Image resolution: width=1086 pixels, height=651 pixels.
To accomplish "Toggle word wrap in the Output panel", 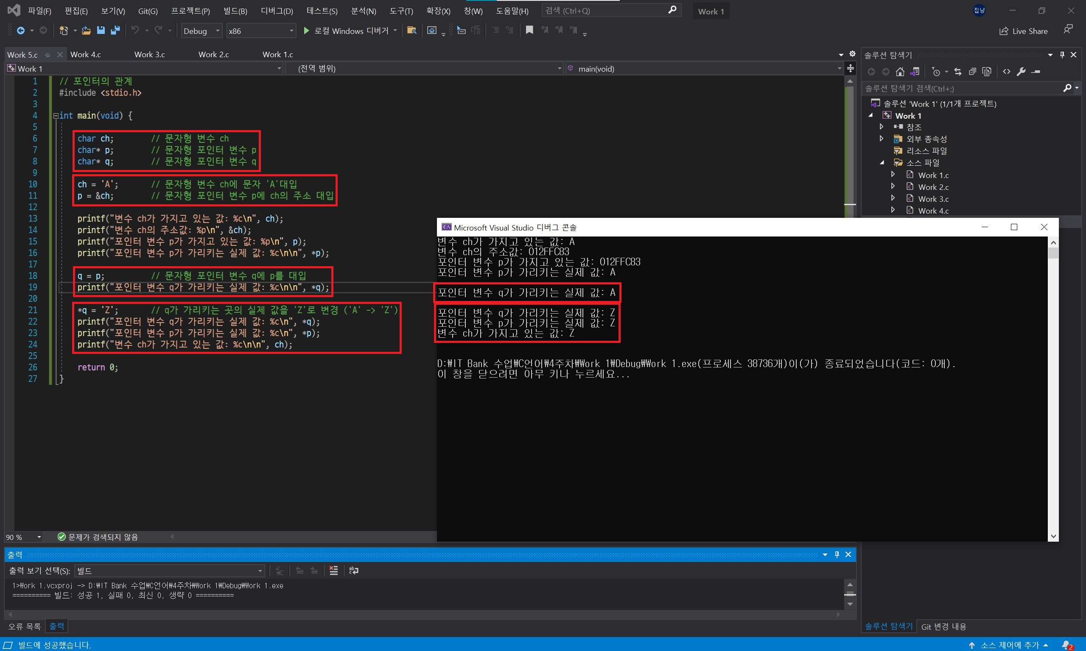I will click(x=353, y=570).
